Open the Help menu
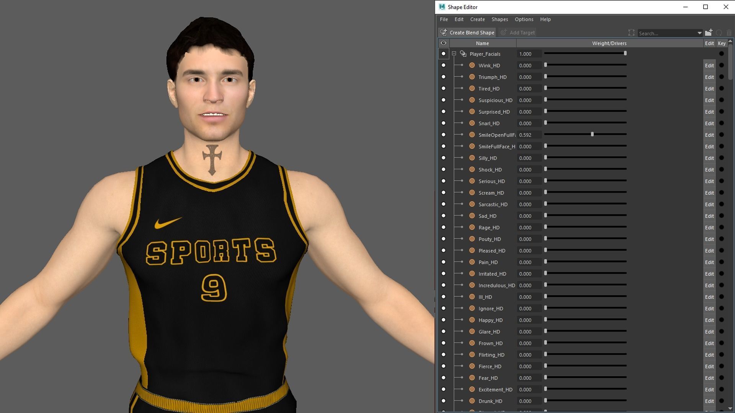 tap(545, 19)
